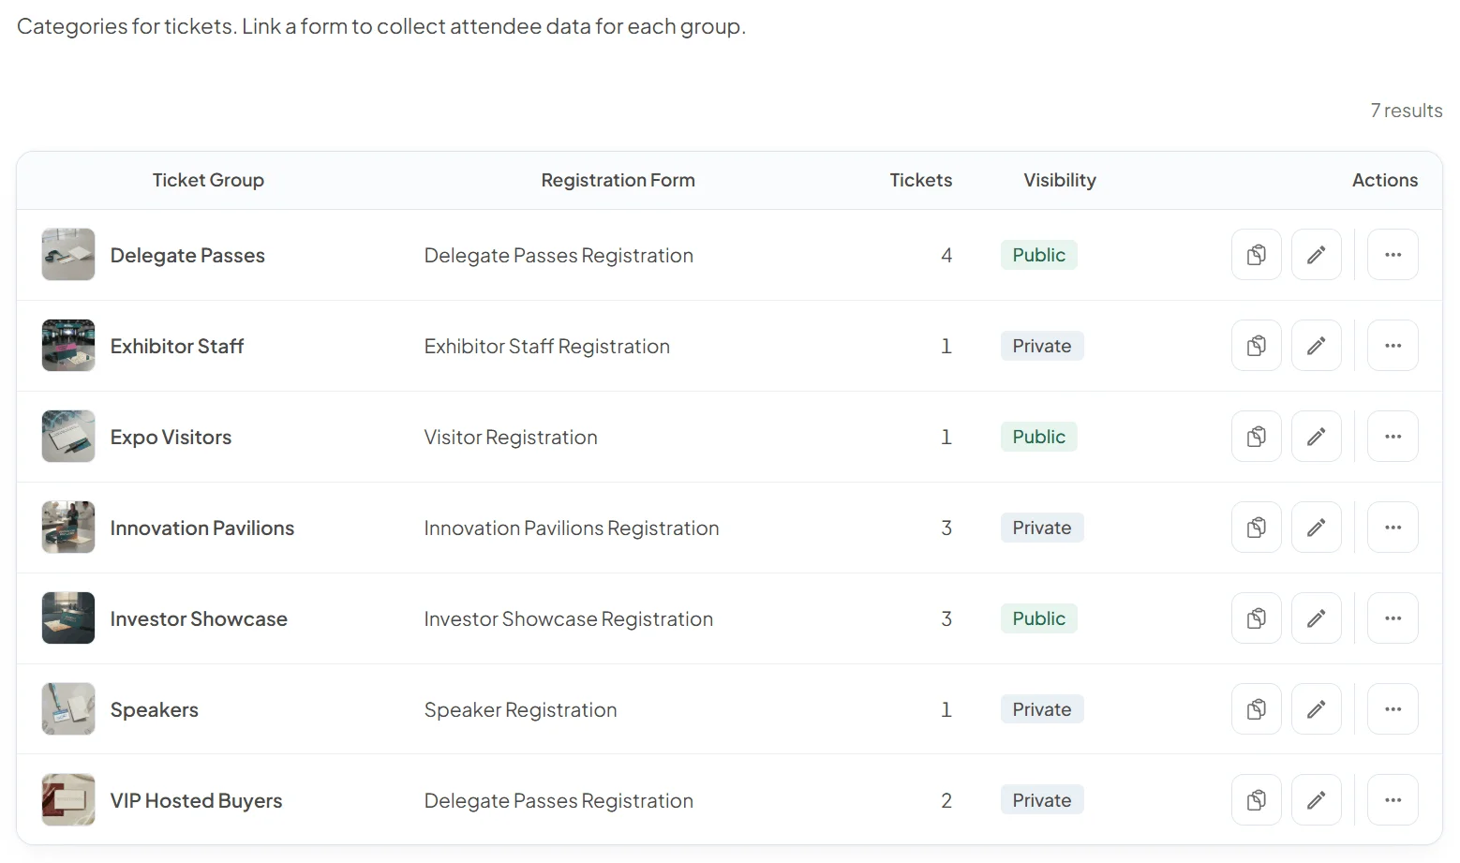Open the Expo Visitors group name
The height and width of the screenshot is (863, 1460).
[171, 438]
